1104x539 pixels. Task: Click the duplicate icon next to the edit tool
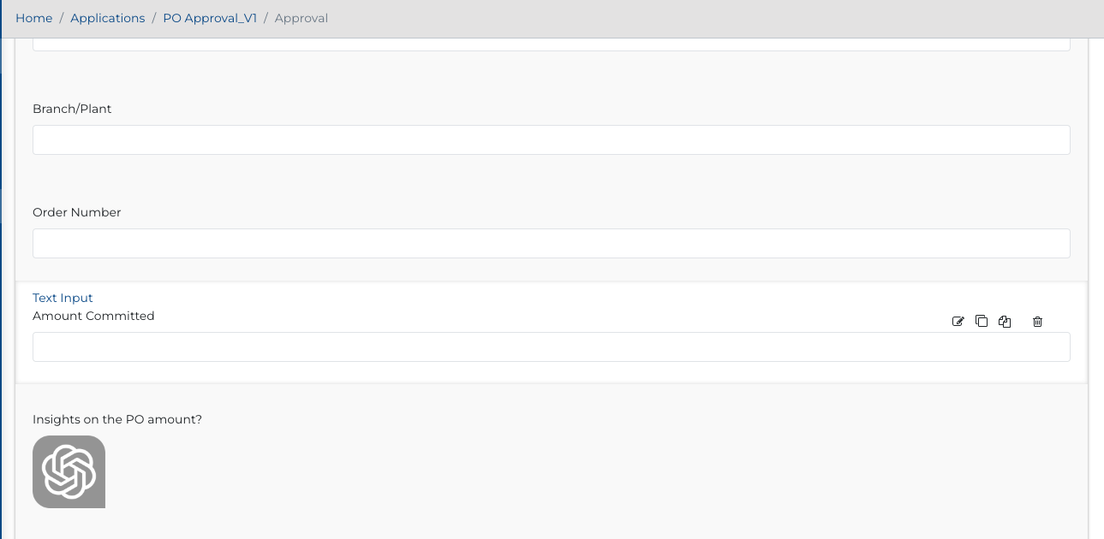click(x=982, y=321)
